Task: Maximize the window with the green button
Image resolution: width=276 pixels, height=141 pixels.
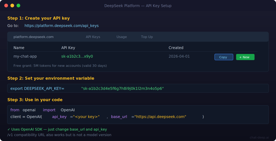Action: (x=18, y=5)
